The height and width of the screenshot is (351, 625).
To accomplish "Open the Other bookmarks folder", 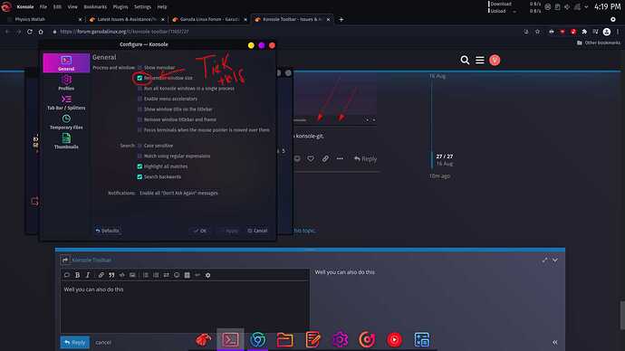I will pos(599,43).
